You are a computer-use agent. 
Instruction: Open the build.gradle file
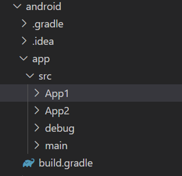click(66, 164)
